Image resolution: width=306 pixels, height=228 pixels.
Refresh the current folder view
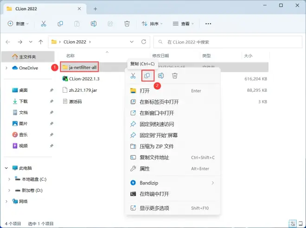[144, 42]
